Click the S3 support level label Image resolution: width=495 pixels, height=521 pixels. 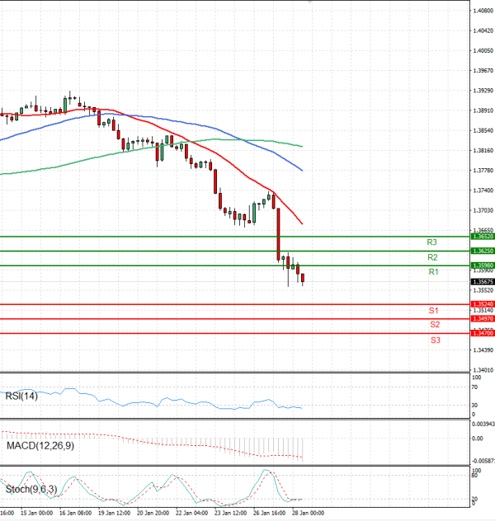[x=435, y=340]
